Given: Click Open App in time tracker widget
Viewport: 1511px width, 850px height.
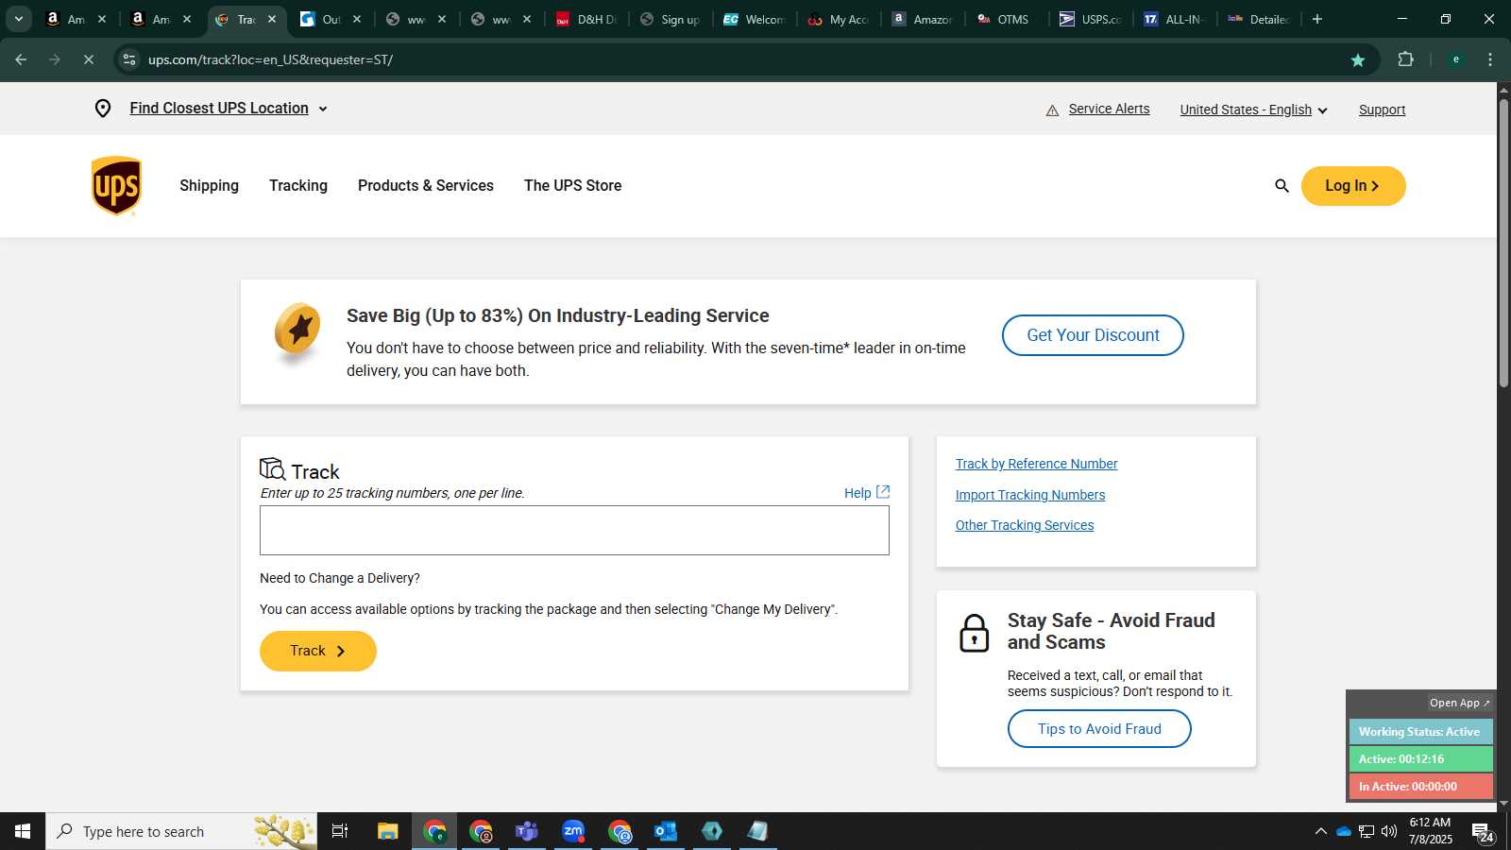Looking at the screenshot, I should point(1459,703).
